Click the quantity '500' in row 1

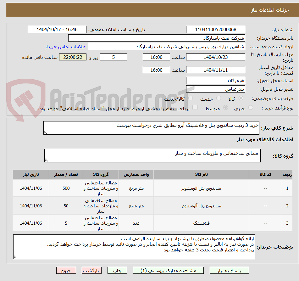coord(66,188)
